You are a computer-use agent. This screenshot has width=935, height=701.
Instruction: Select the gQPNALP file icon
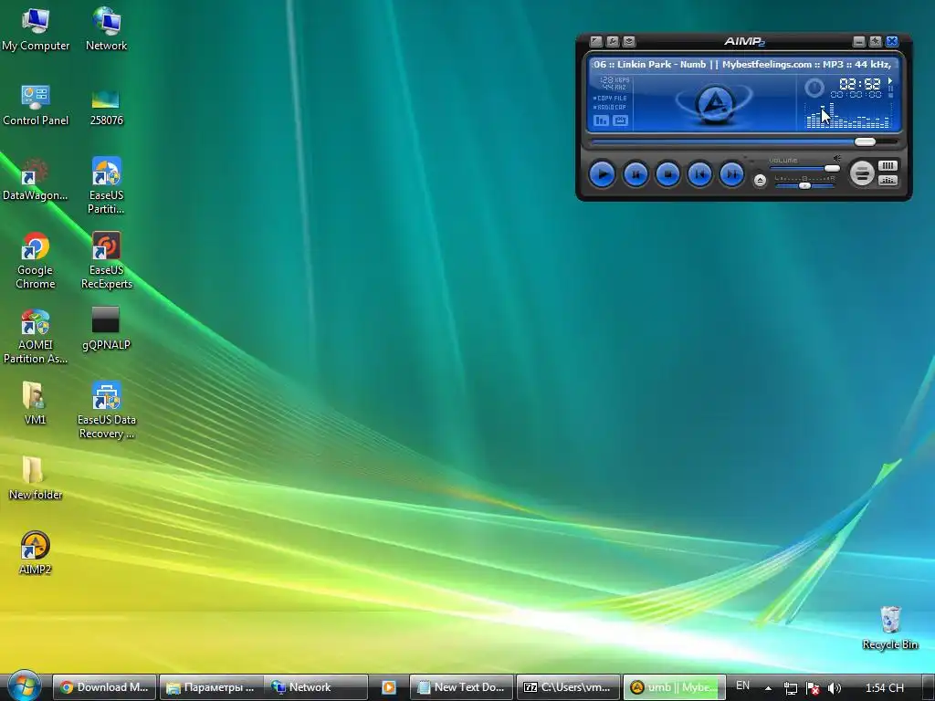106,329
